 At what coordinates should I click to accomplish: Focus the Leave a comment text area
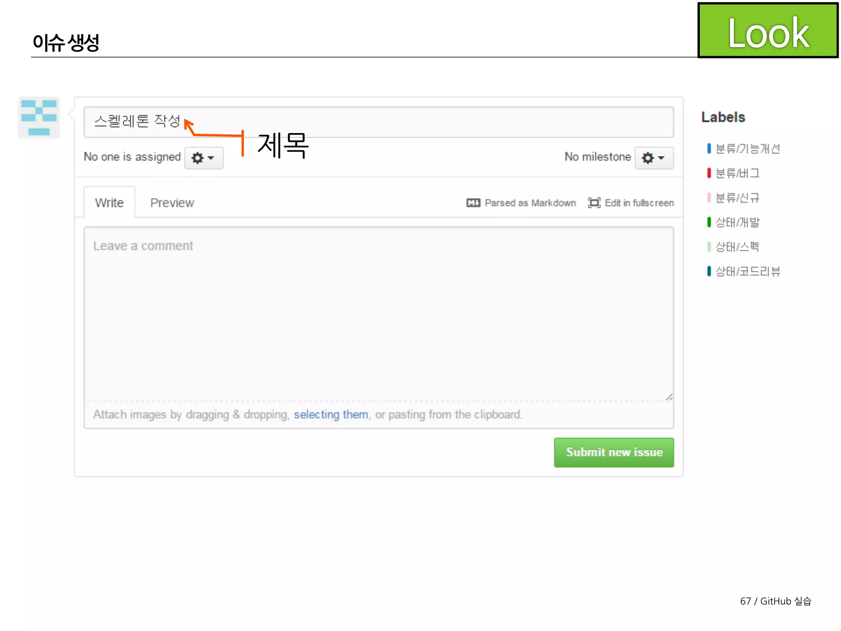[379, 313]
